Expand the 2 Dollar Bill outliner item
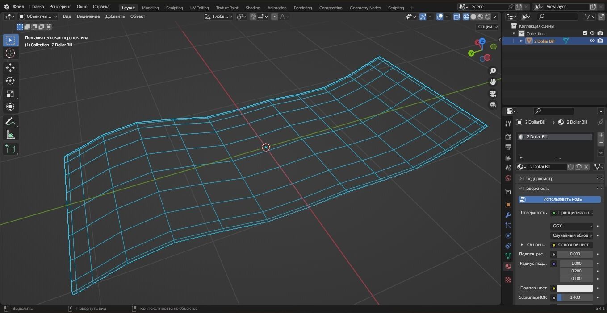607x313 pixels. pos(521,41)
